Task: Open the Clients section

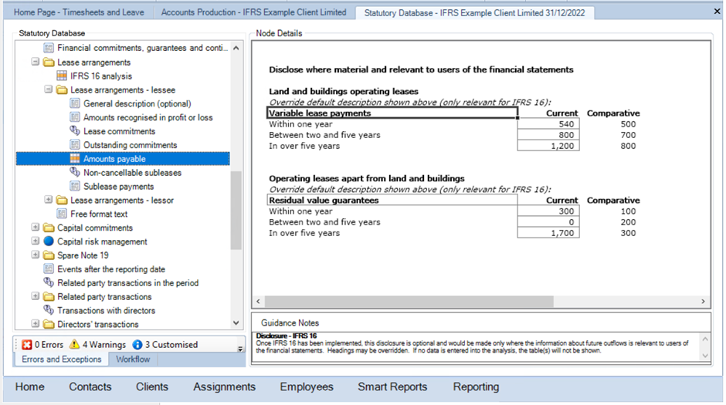Action: click(152, 386)
